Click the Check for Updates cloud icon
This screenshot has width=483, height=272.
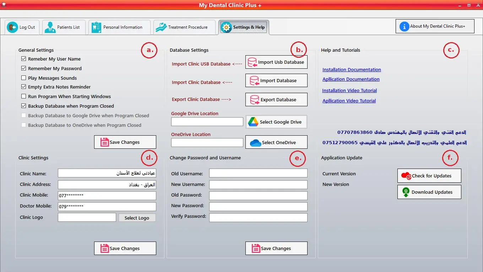(406, 176)
